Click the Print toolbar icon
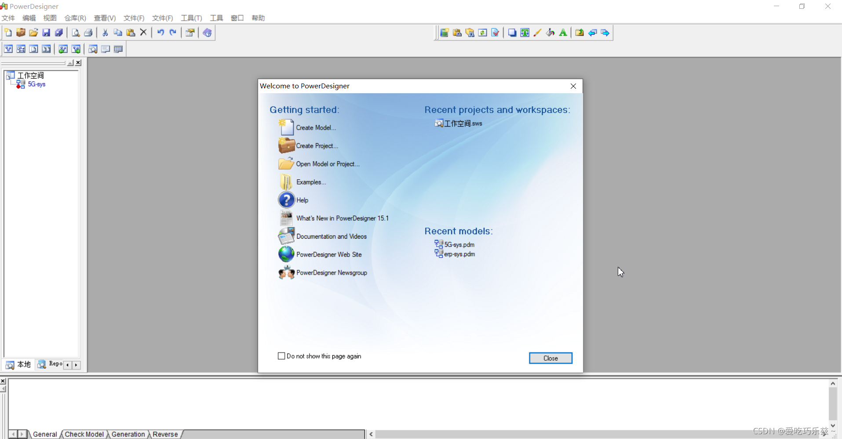Viewport: 842px width, 439px height. coord(88,33)
